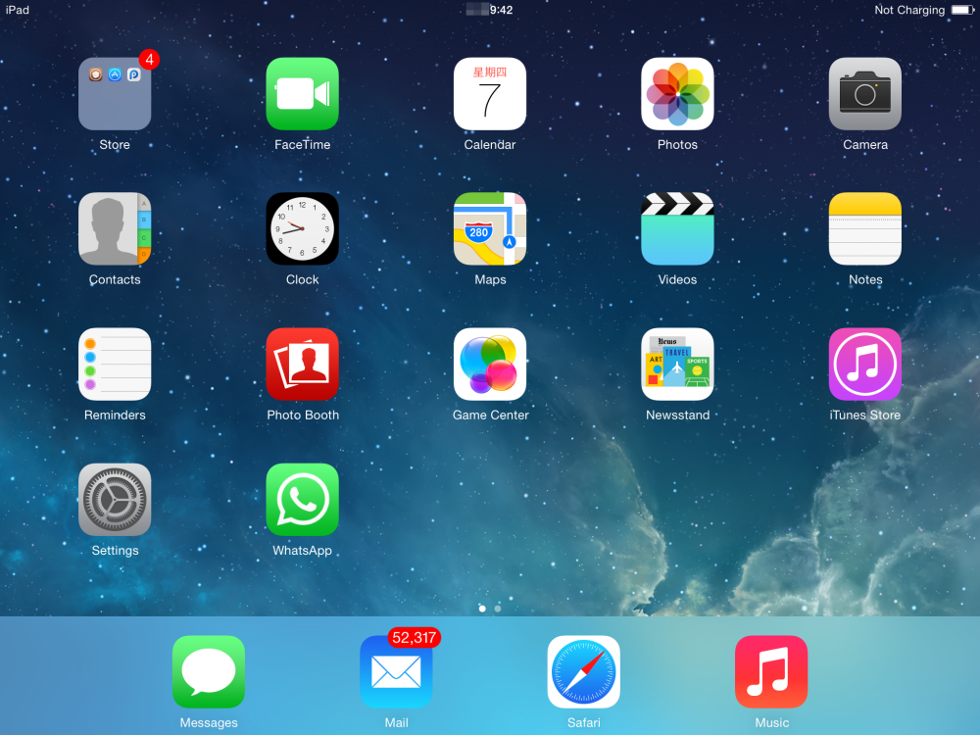The height and width of the screenshot is (735, 980).
Task: Open the Maps app
Action: click(x=490, y=229)
